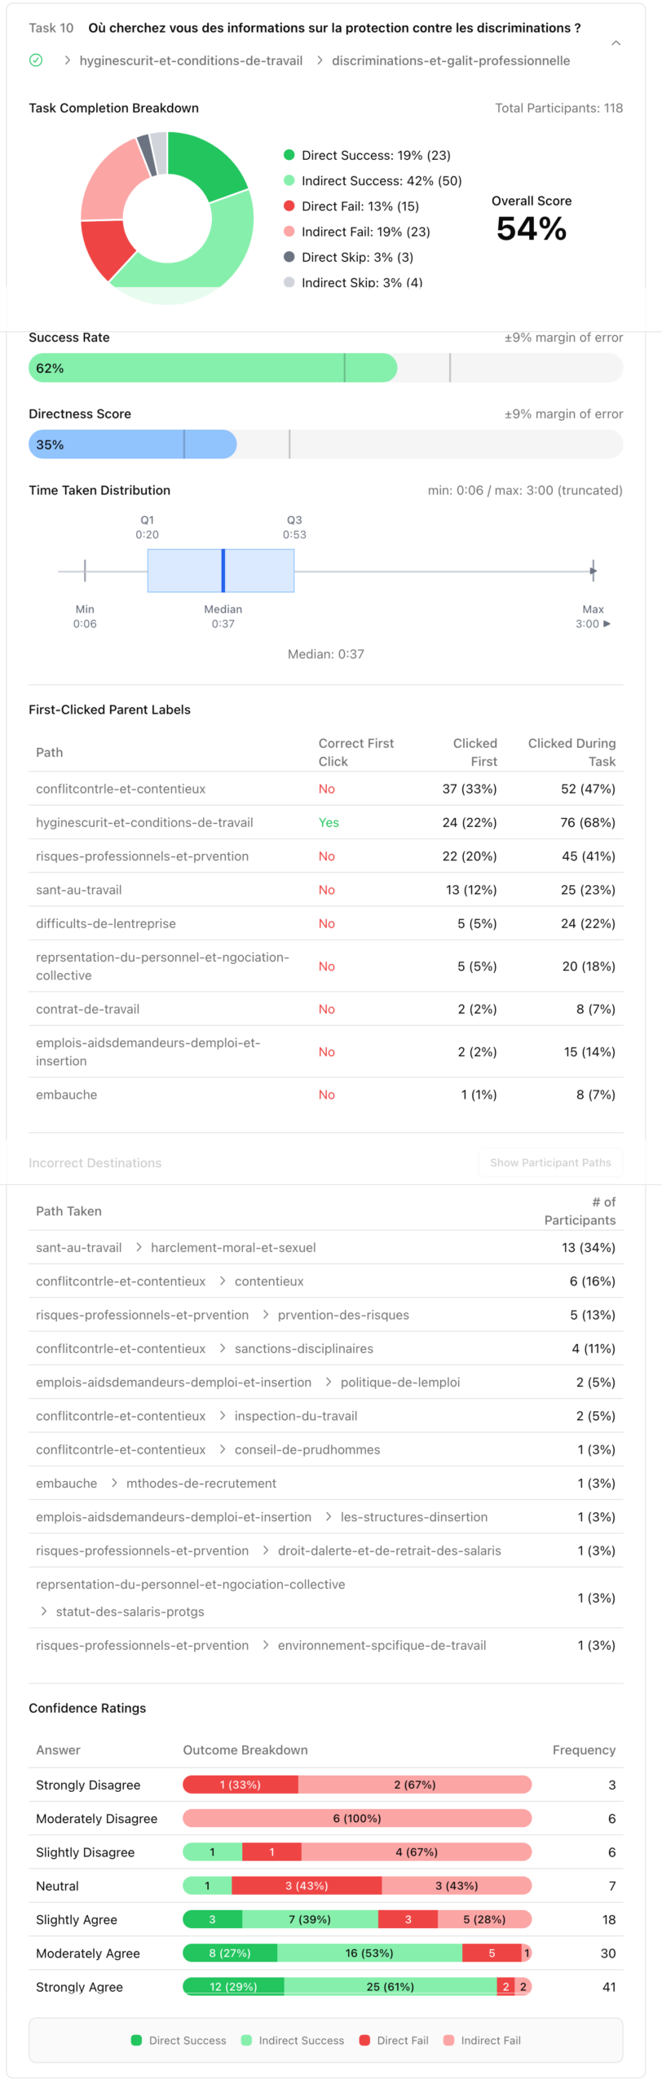
Task: Click the 62% Success Rate bar
Action: [x=212, y=368]
